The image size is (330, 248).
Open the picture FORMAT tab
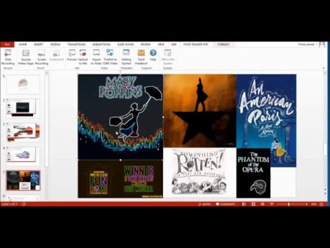click(x=223, y=44)
